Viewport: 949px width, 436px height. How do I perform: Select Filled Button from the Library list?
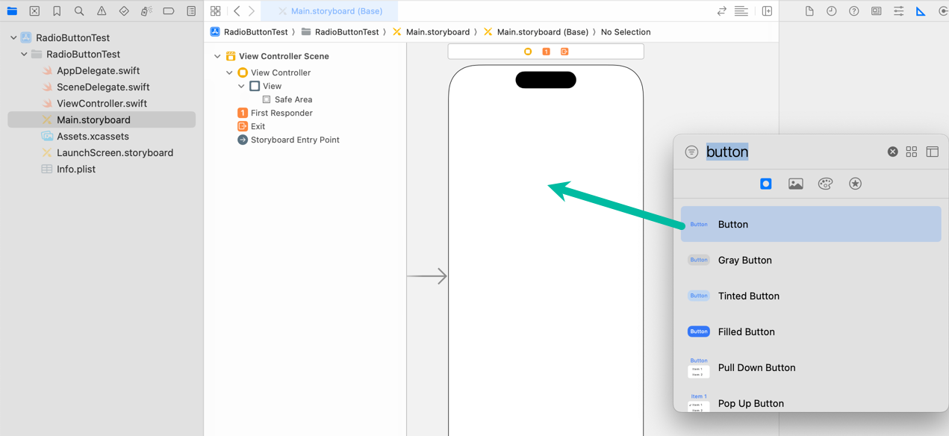click(746, 331)
